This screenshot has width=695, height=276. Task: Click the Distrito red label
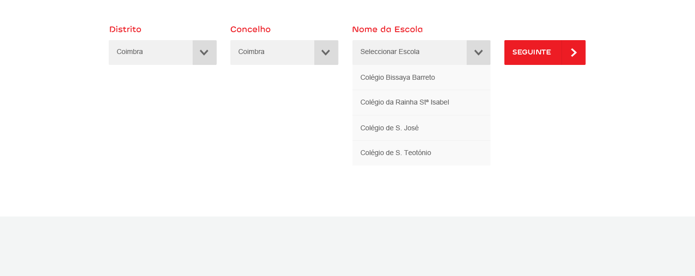tap(125, 29)
